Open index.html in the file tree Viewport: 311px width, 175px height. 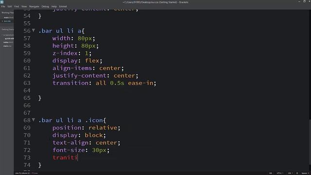click(x=8, y=42)
